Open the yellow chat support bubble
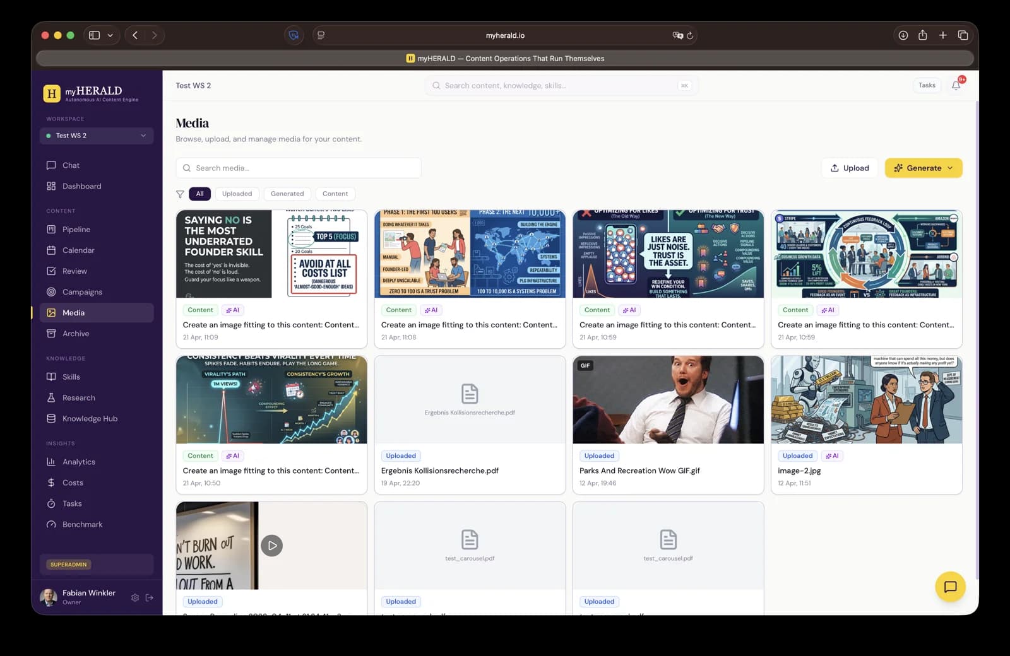 pos(950,587)
